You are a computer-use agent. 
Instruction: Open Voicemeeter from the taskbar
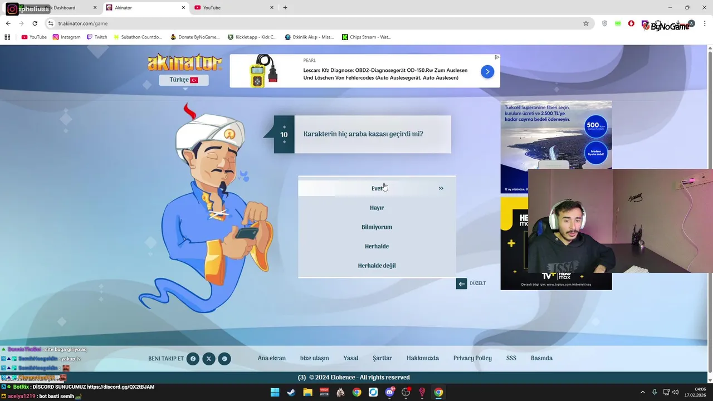click(324, 392)
